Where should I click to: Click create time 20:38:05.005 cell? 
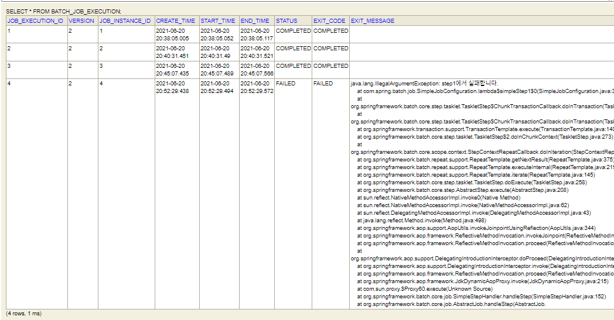tap(177, 35)
